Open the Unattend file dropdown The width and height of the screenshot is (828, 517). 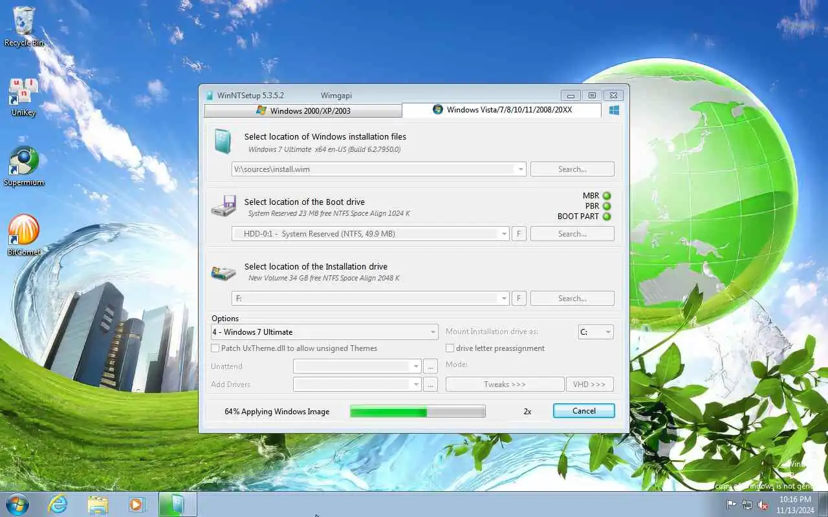point(417,366)
